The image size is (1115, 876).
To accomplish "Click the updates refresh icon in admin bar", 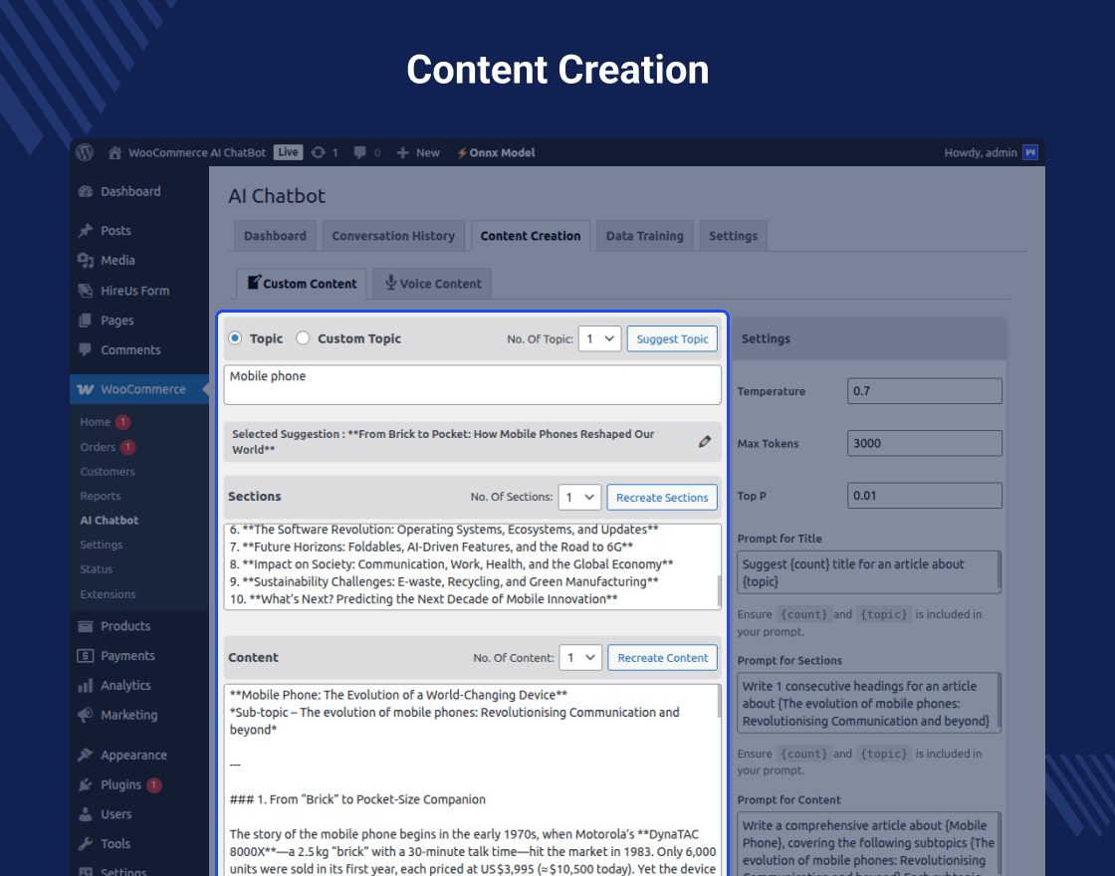I will (318, 152).
